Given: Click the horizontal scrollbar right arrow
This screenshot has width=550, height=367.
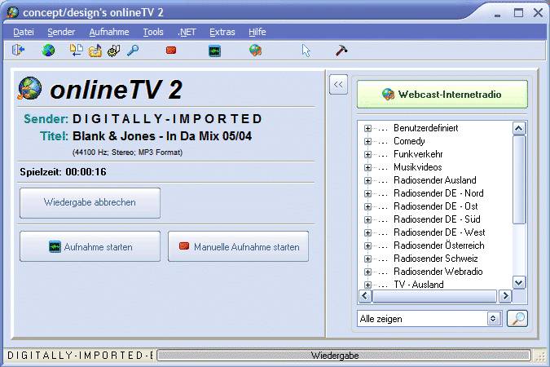Looking at the screenshot, I should pos(505,296).
